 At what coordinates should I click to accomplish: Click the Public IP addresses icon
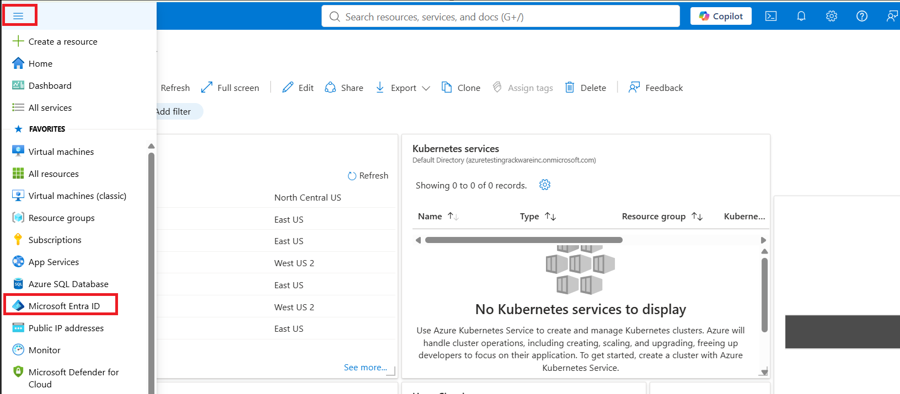coord(18,328)
